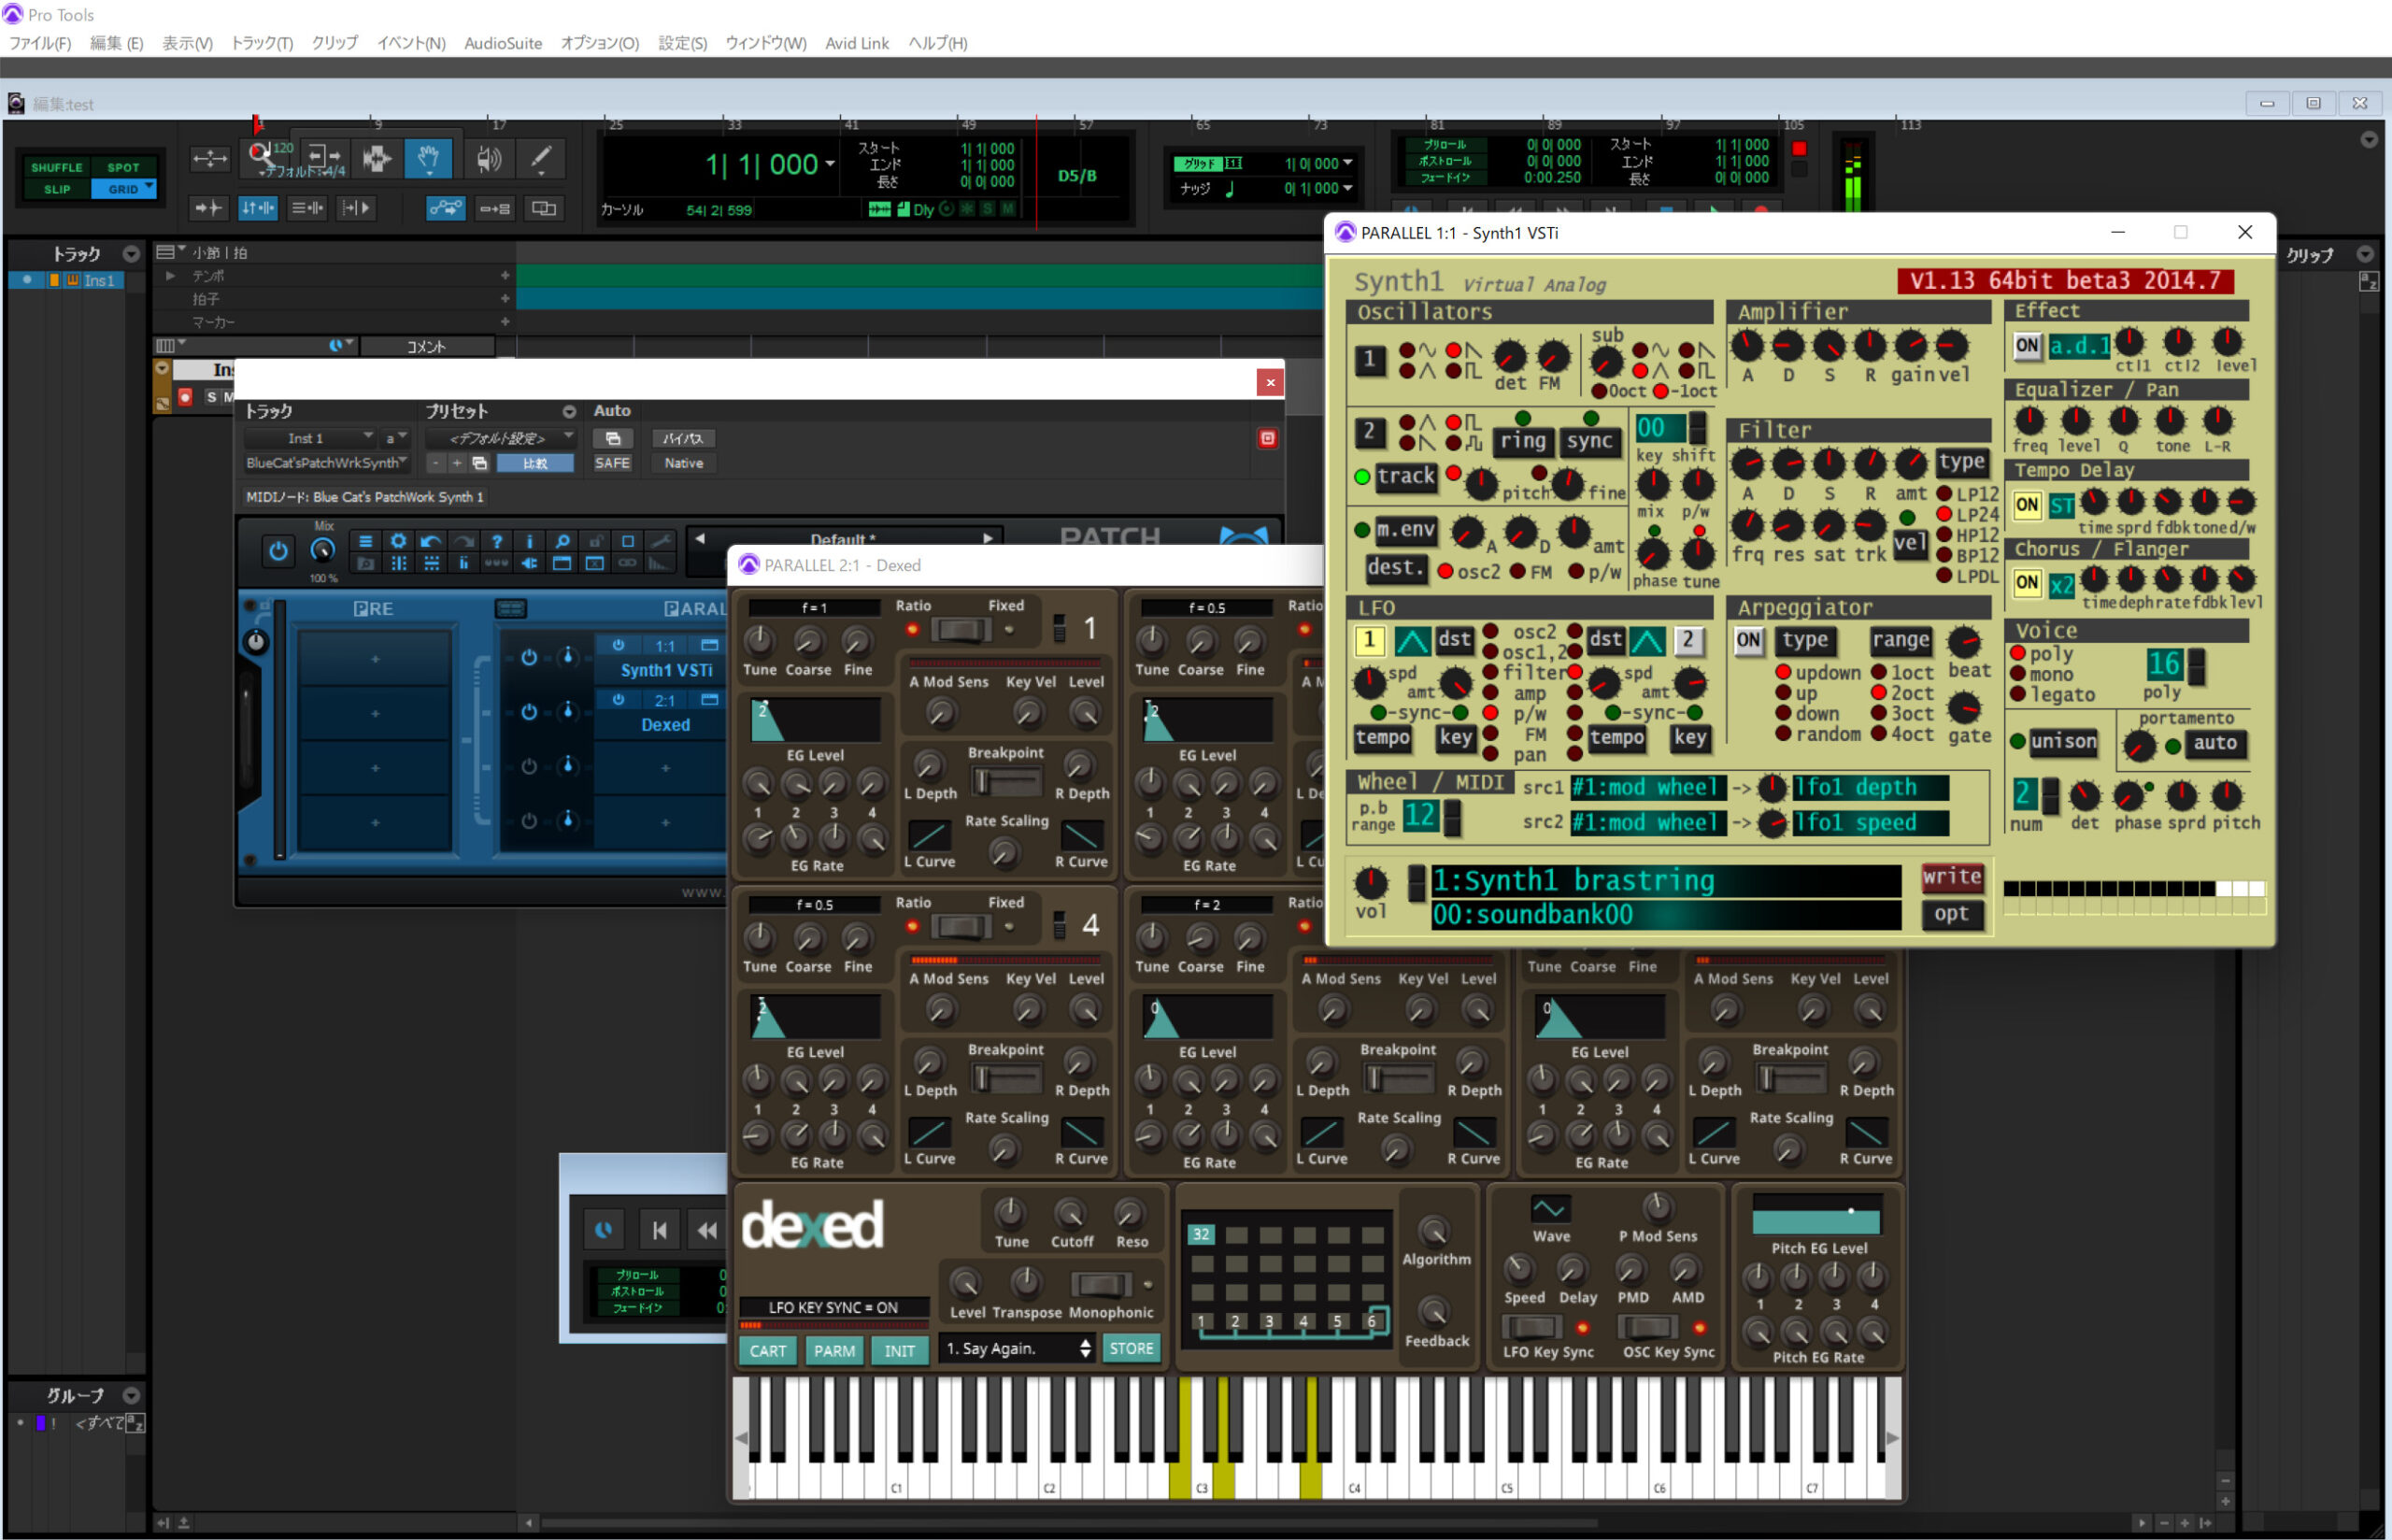Turn on the Synth1 Effect ON switch

[x=2026, y=346]
